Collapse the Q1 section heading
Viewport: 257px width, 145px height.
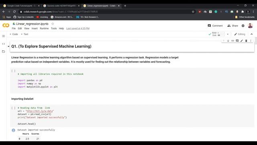8,46
